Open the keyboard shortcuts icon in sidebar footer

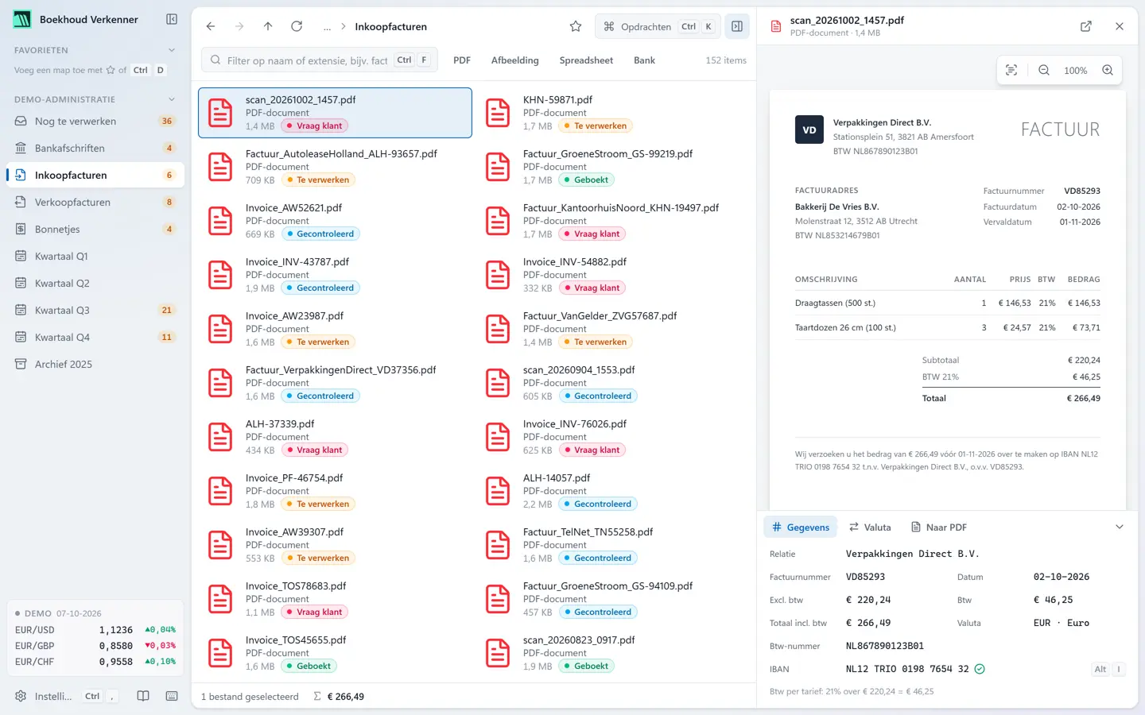click(172, 696)
